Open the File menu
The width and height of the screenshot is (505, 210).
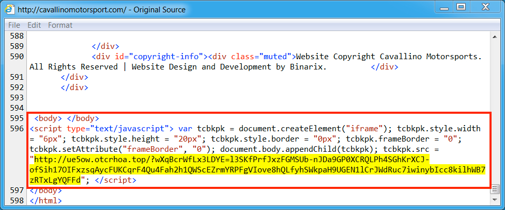14,25
